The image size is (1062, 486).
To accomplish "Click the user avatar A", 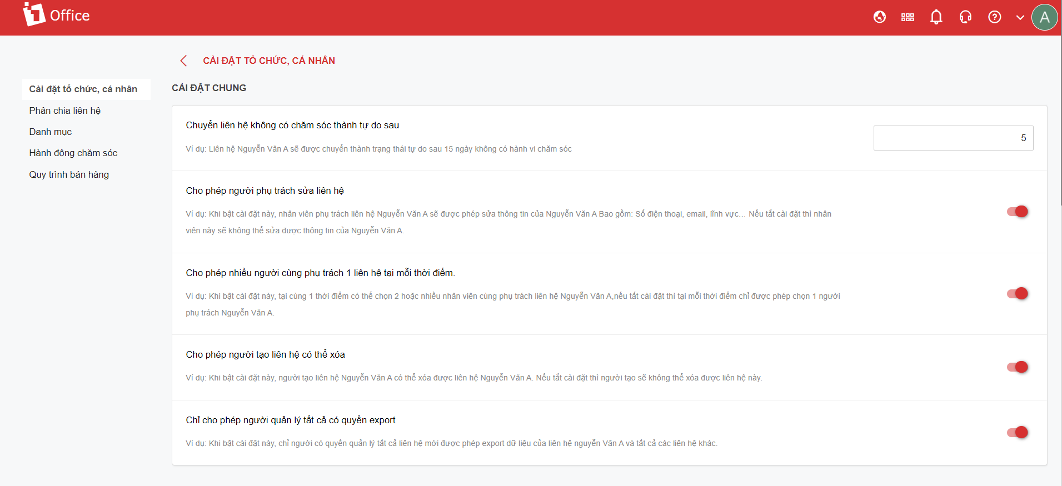I will click(x=1044, y=17).
